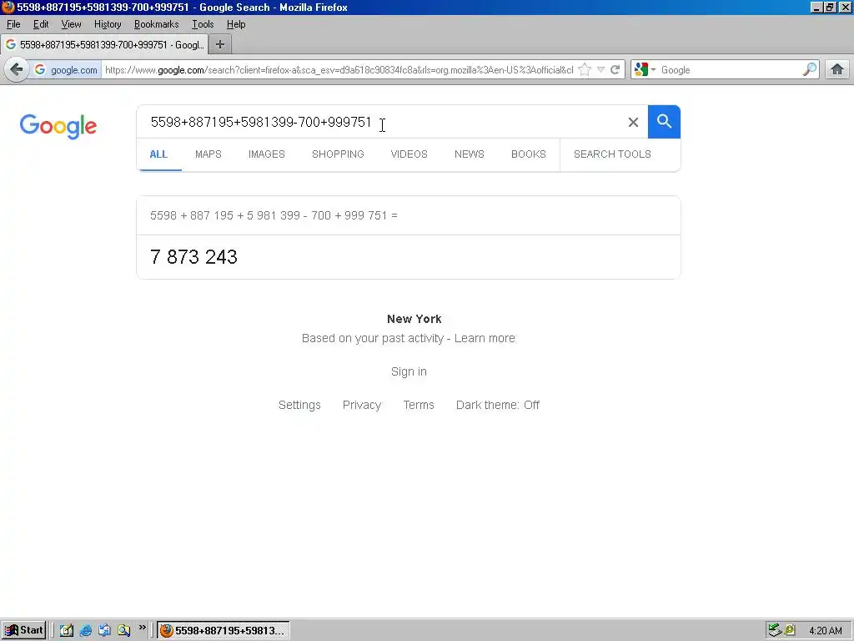This screenshot has height=641, width=854.
Task: Click the second system tray icon
Action: coord(790,630)
